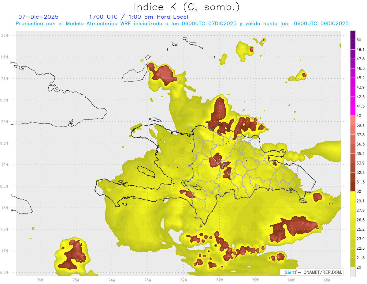367x284 pixels.
Task: Click the "20N" latitude label
Action: point(5,122)
